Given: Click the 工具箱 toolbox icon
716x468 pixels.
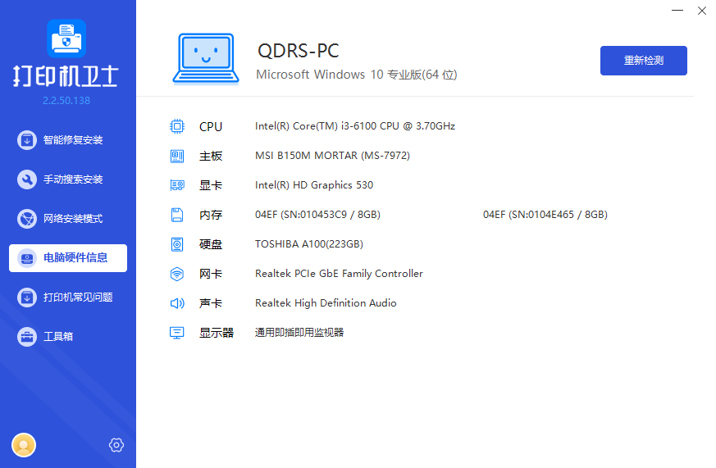Looking at the screenshot, I should point(27,337).
